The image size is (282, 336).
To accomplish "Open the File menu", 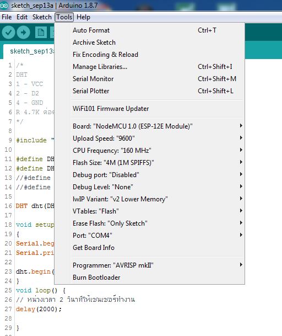I will [7, 17].
